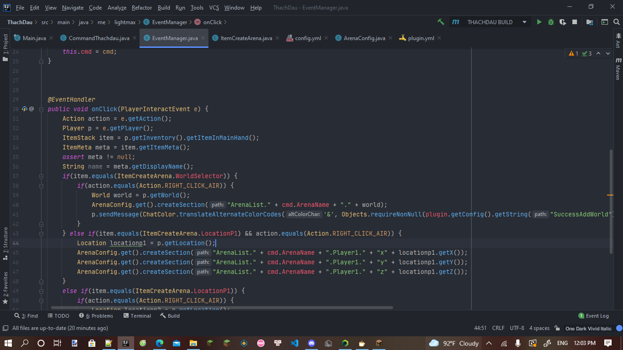Image resolution: width=623 pixels, height=350 pixels.
Task: Open Project Structure folder icon in the toolbar
Action: (590, 22)
